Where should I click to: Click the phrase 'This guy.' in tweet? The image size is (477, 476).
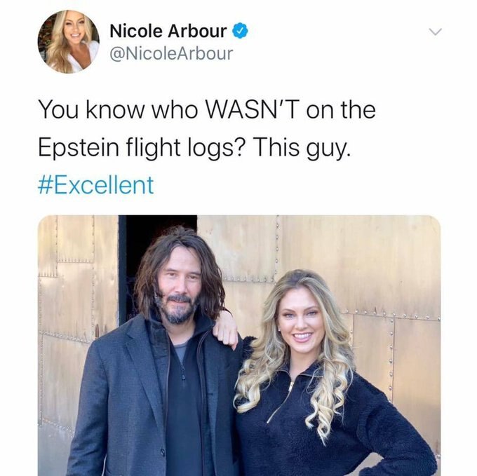(300, 147)
